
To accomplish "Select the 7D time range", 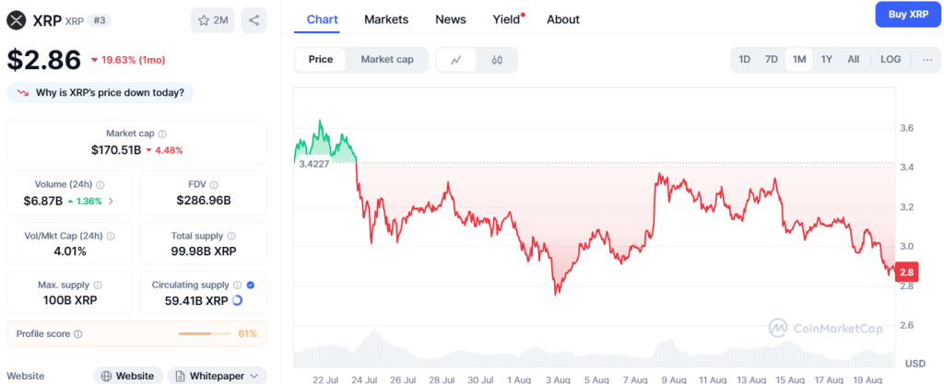I will click(x=772, y=60).
